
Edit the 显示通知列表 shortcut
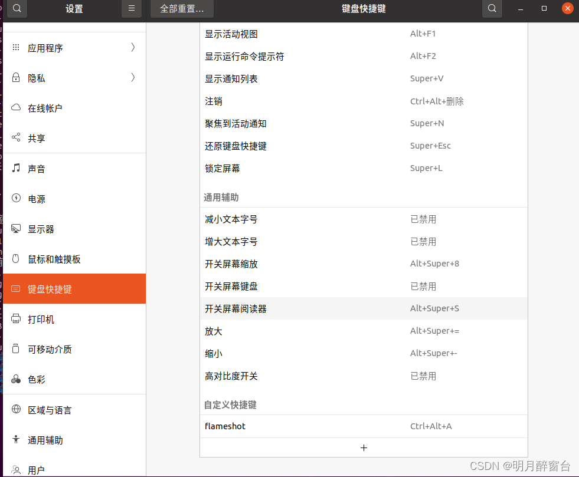point(364,78)
